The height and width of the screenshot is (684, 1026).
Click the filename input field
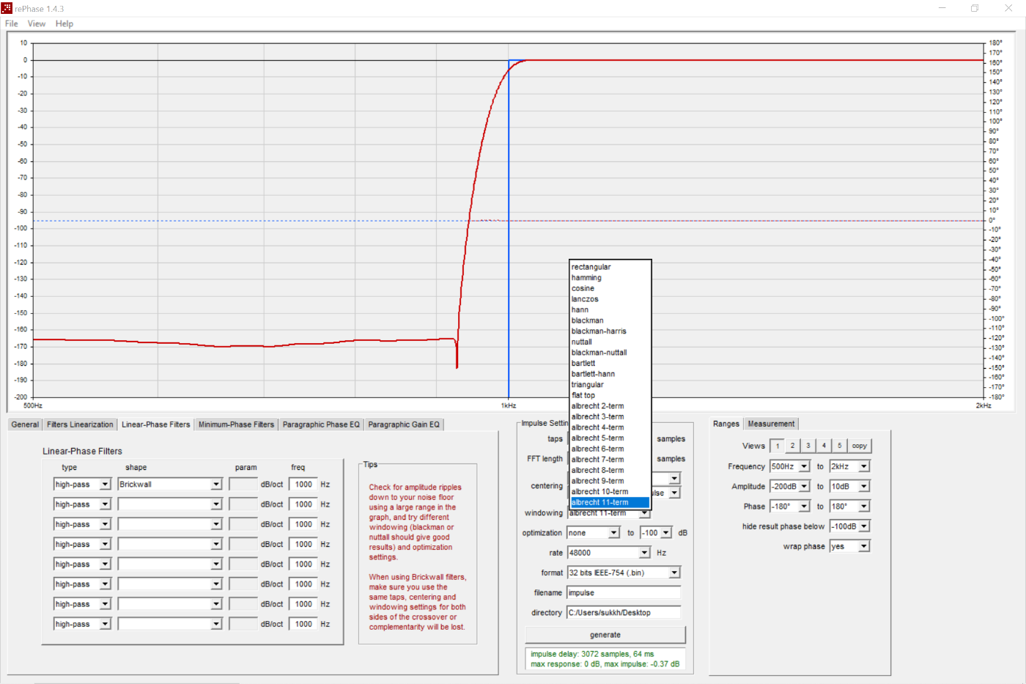[624, 592]
